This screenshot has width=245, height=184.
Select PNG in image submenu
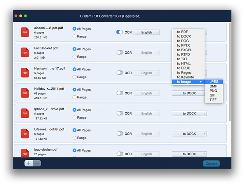click(213, 91)
